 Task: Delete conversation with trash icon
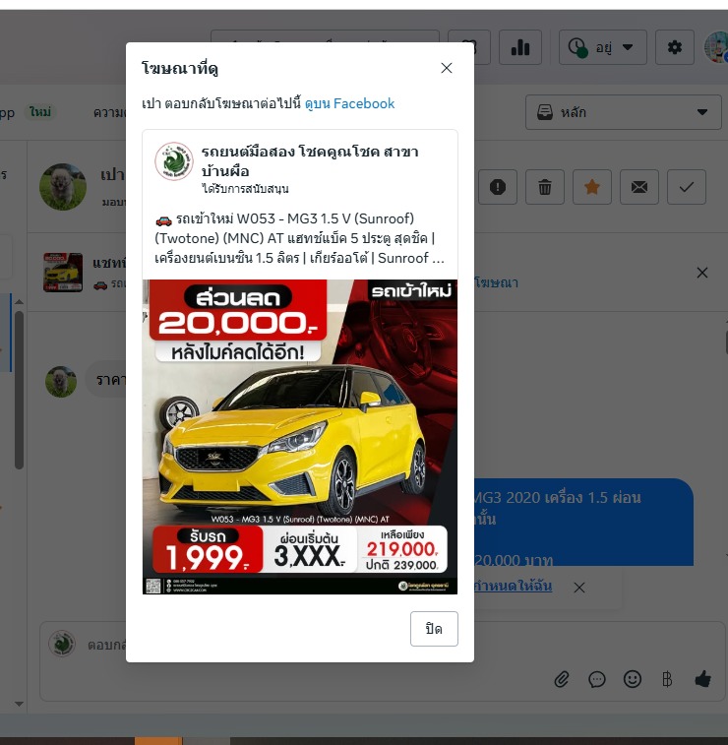click(x=545, y=187)
